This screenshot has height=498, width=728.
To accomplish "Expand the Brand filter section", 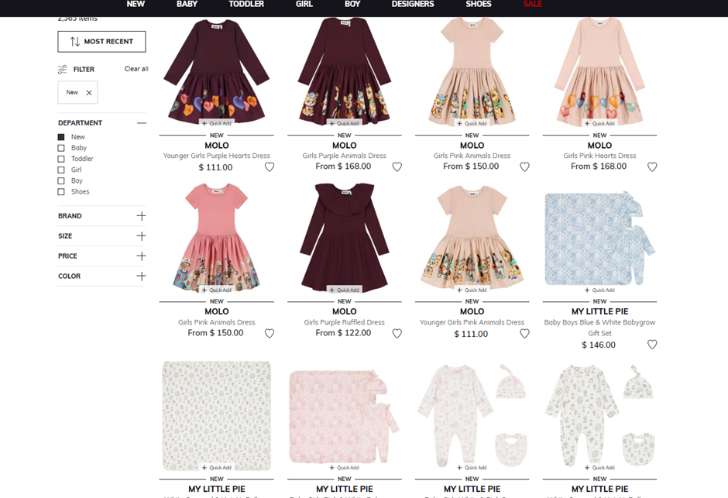I will pos(142,216).
